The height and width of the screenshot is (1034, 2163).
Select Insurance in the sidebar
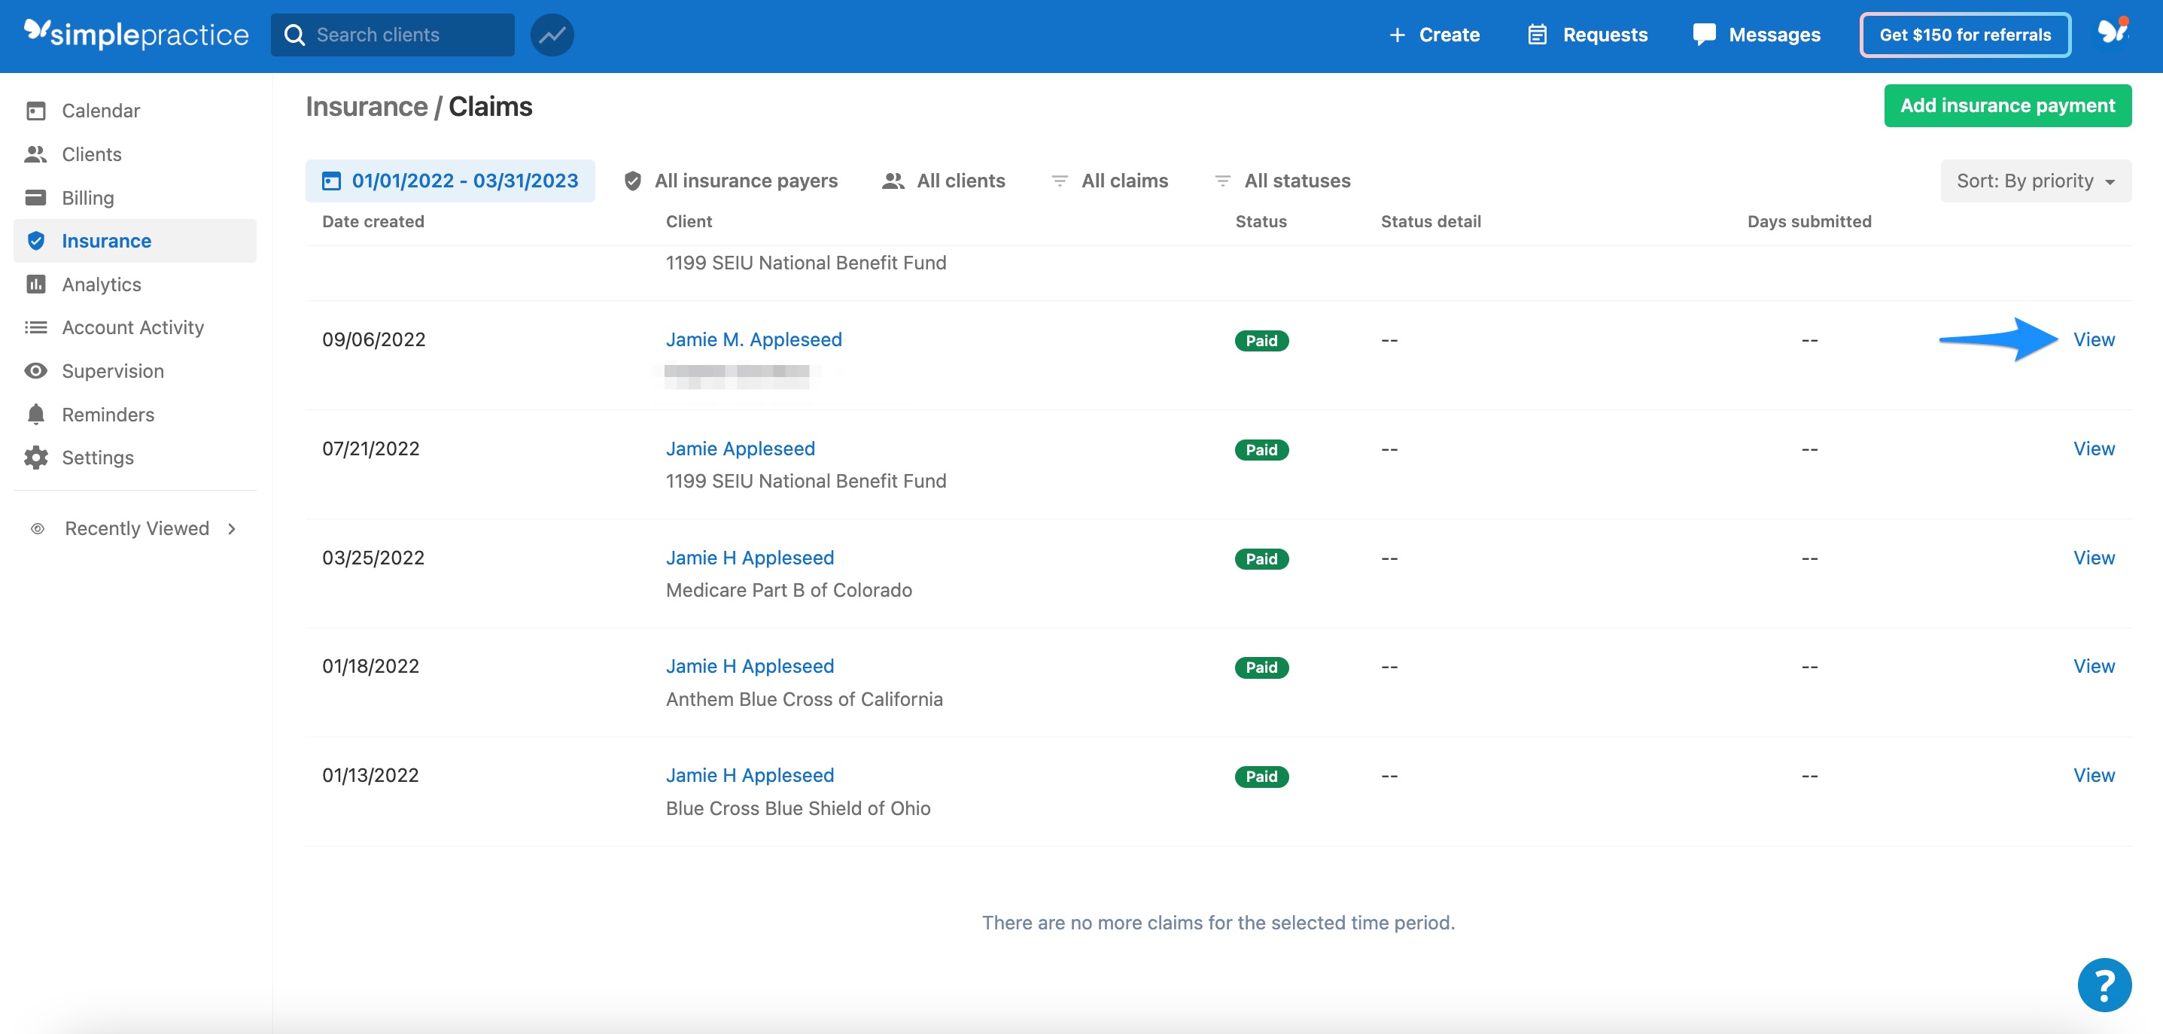[x=135, y=241]
